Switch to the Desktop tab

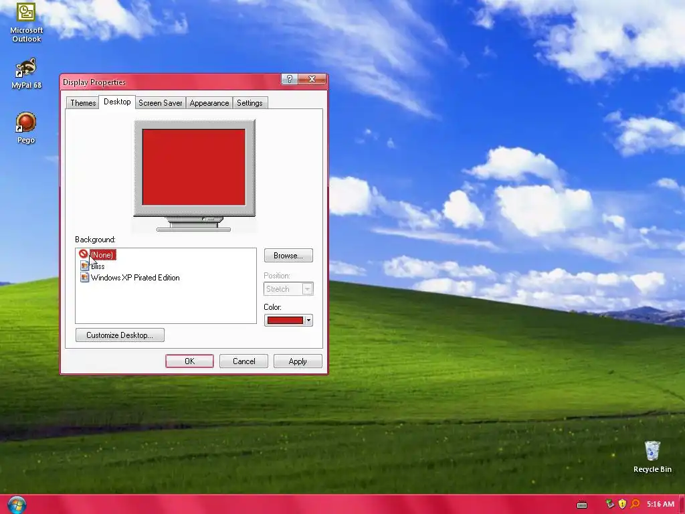117,102
